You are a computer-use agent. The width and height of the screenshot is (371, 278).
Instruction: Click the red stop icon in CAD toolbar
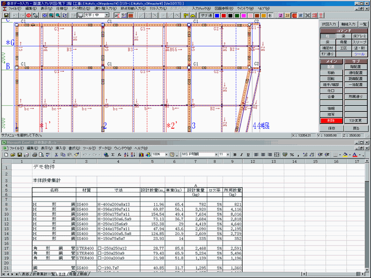pyautogui.click(x=29, y=15)
